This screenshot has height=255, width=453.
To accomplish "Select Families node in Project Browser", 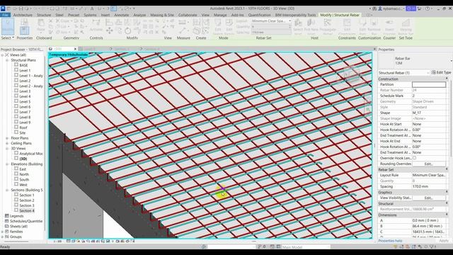I will [x=16, y=232].
